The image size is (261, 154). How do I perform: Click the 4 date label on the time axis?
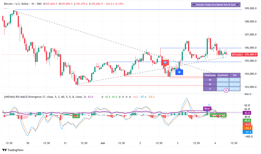click(215, 143)
